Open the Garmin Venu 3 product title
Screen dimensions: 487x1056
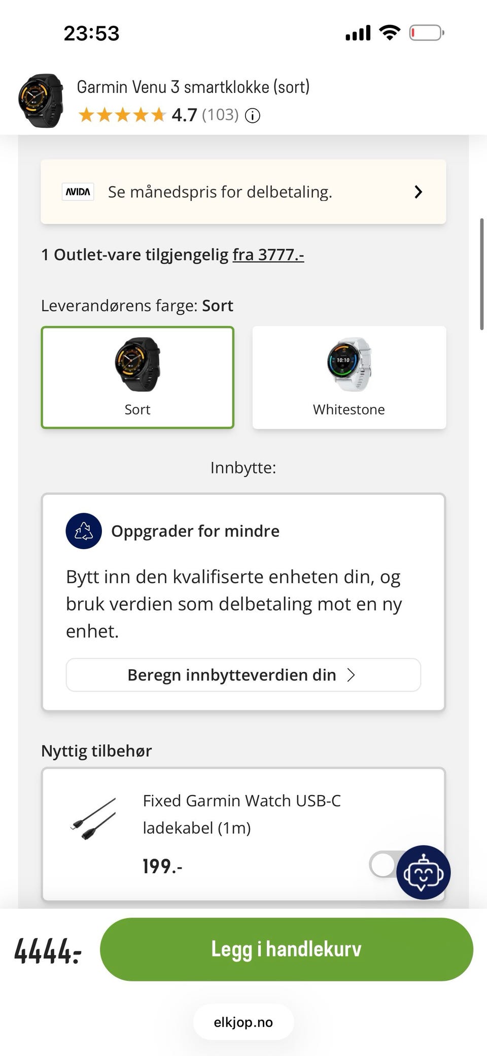(x=193, y=87)
